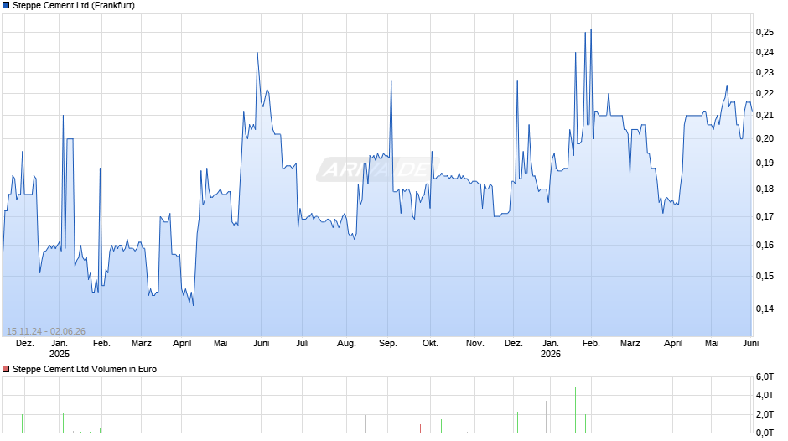Click the 4,0T volume axis label
The width and height of the screenshot is (788, 441).
[765, 395]
